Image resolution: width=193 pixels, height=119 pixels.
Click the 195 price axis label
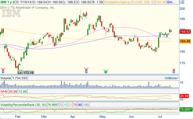[x=182, y=19]
